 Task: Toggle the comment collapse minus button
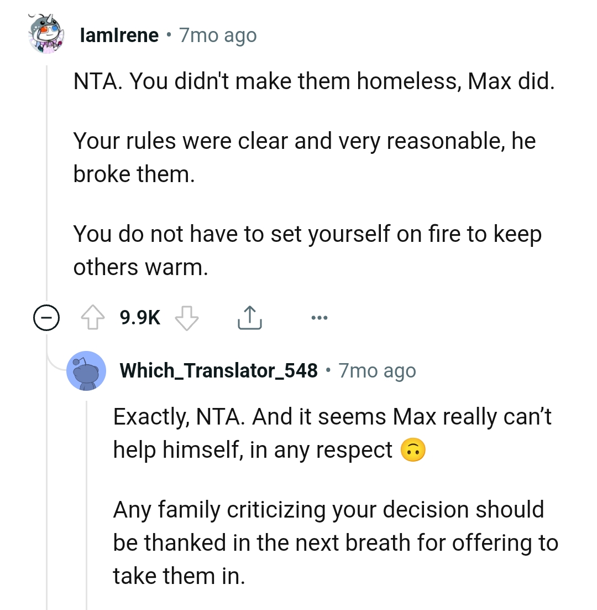click(46, 317)
